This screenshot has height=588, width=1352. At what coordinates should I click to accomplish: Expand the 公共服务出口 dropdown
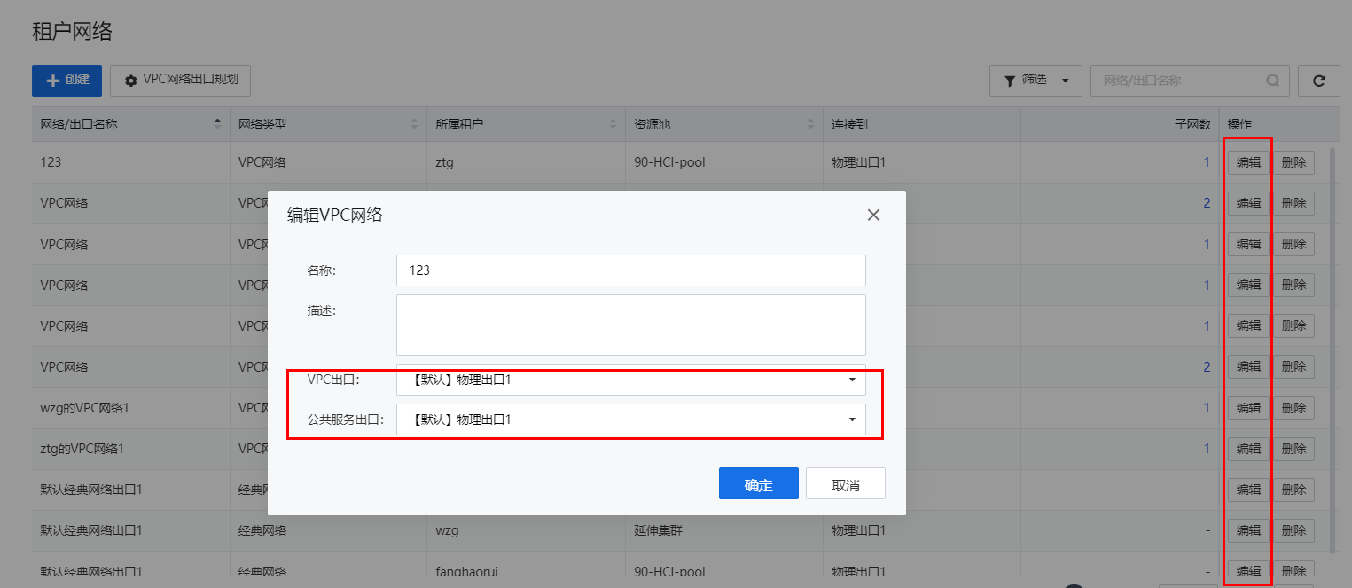[630, 419]
